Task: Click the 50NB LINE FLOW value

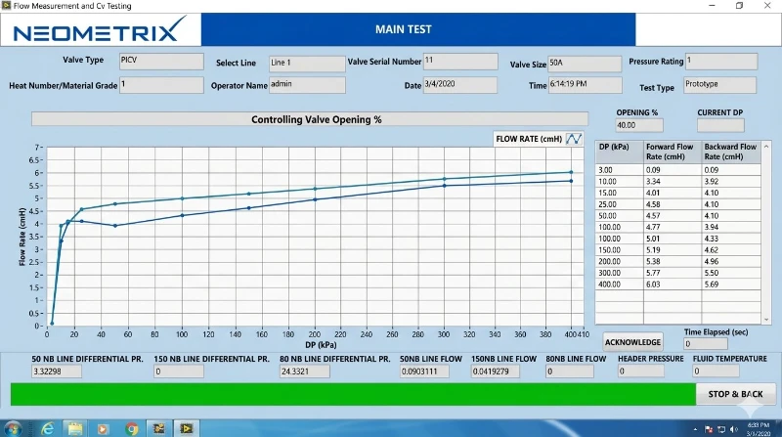Action: [x=424, y=371]
